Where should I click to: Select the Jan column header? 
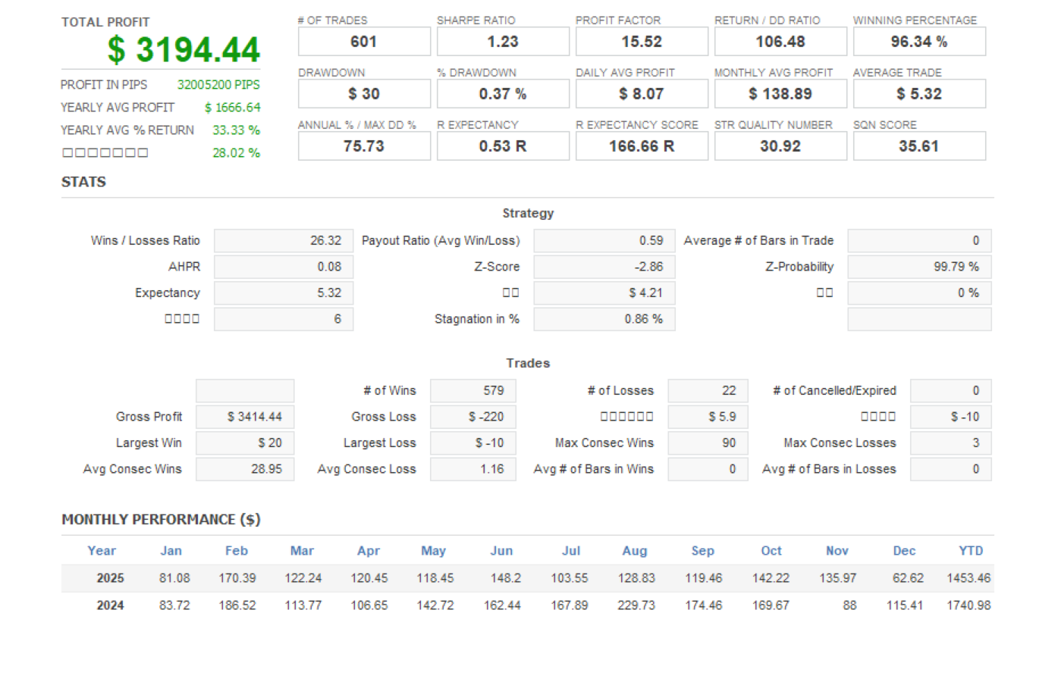(x=171, y=551)
